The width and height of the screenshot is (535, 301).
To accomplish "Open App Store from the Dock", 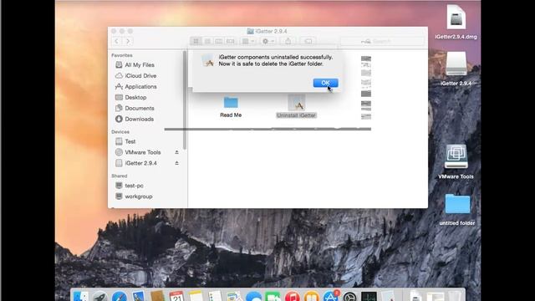I will (331, 296).
